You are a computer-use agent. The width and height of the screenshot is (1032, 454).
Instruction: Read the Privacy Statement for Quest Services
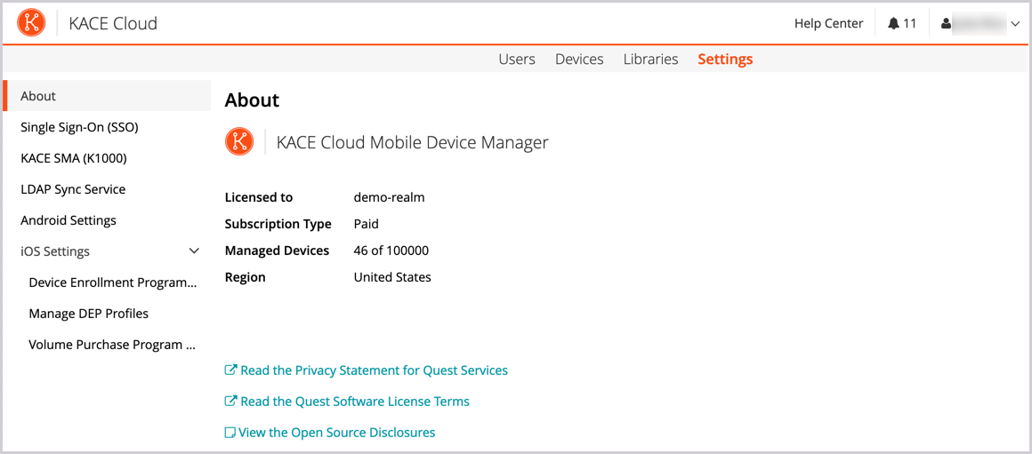(374, 370)
